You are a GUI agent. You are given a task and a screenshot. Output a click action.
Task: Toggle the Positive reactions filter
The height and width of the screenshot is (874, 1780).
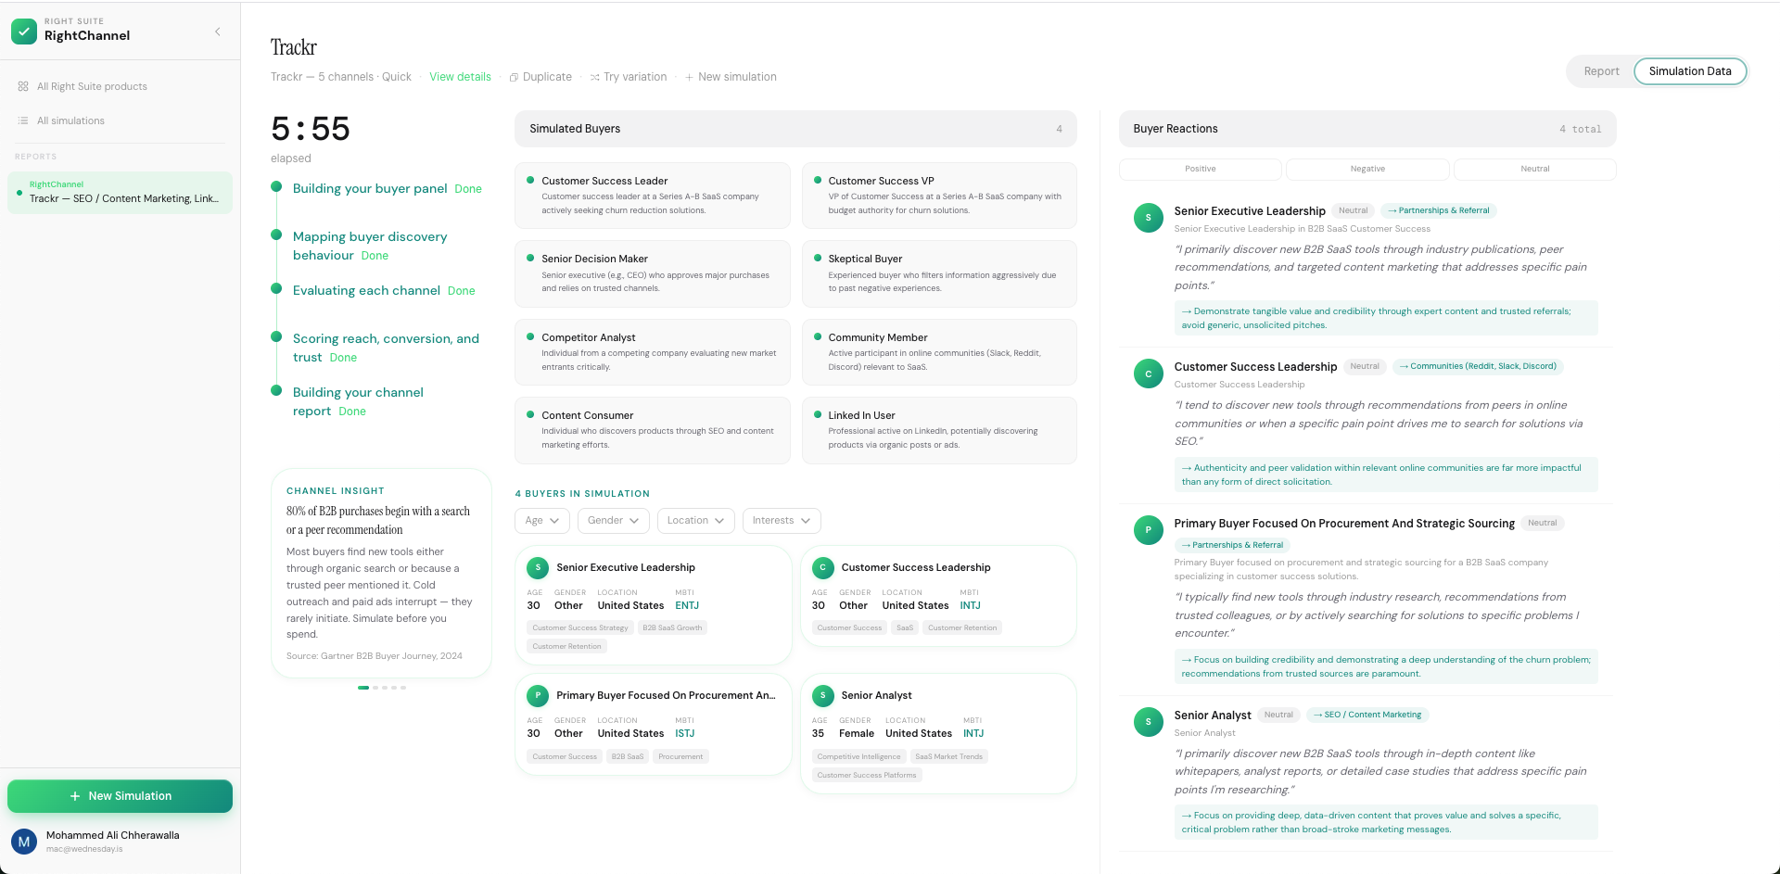coord(1200,169)
